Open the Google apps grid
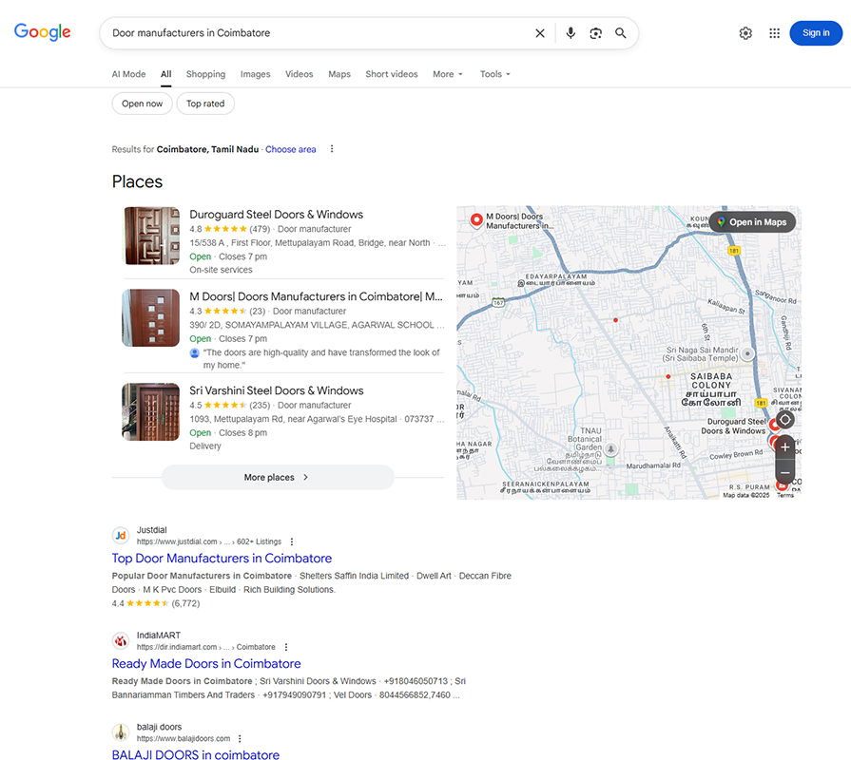This screenshot has height=760, width=851. pos(774,33)
